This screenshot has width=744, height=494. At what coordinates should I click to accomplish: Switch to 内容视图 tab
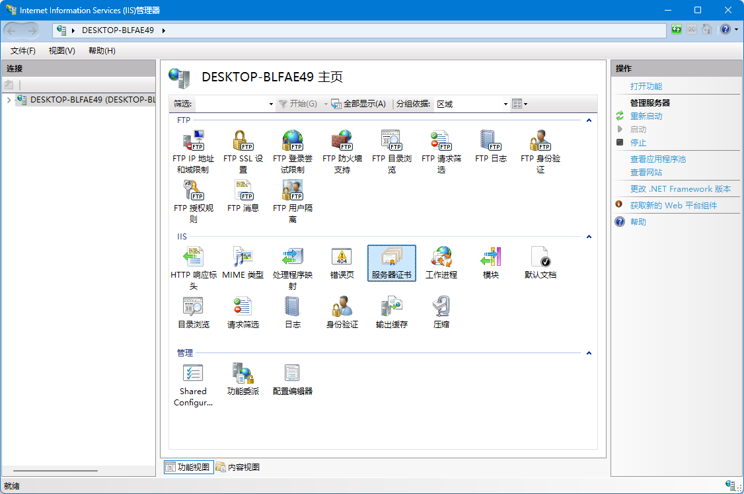[x=238, y=468]
